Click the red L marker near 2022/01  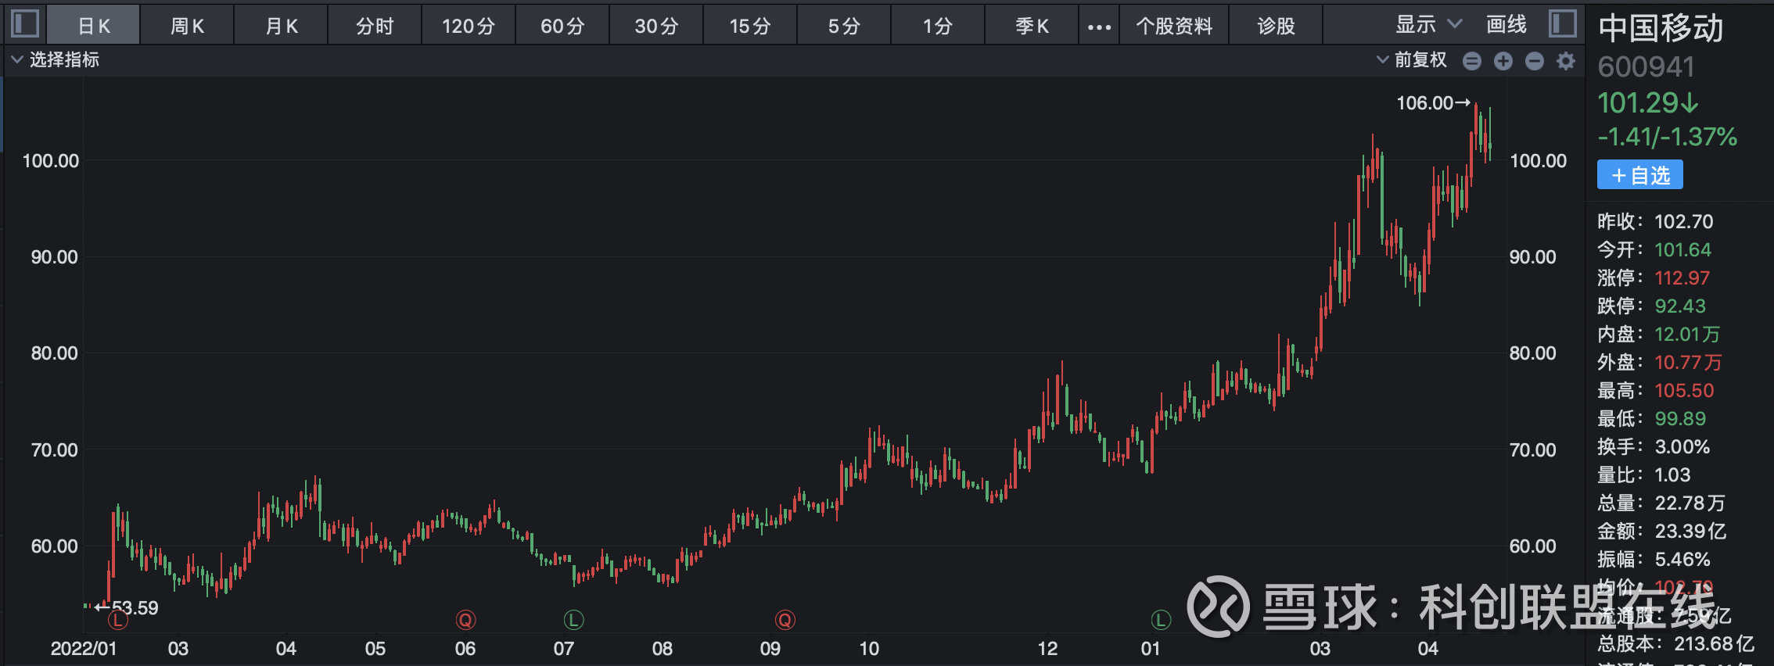(117, 621)
